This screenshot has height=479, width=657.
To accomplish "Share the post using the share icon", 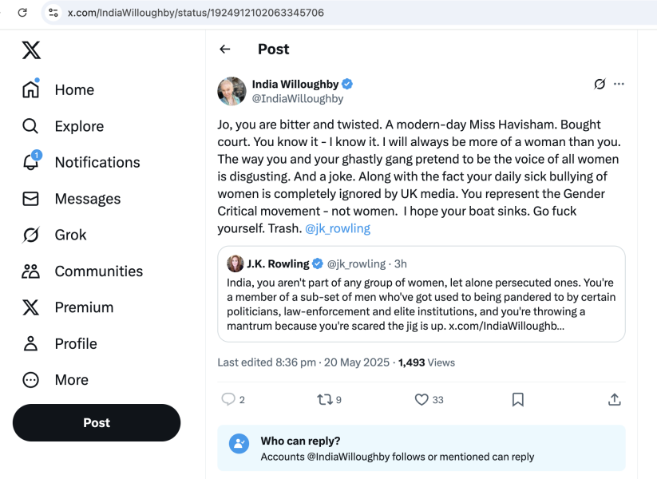I will pyautogui.click(x=615, y=399).
